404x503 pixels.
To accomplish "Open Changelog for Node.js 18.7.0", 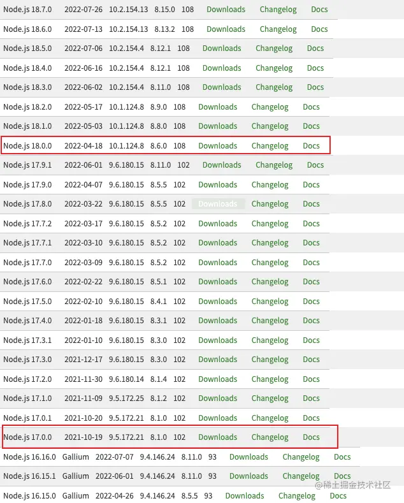I will tap(278, 10).
